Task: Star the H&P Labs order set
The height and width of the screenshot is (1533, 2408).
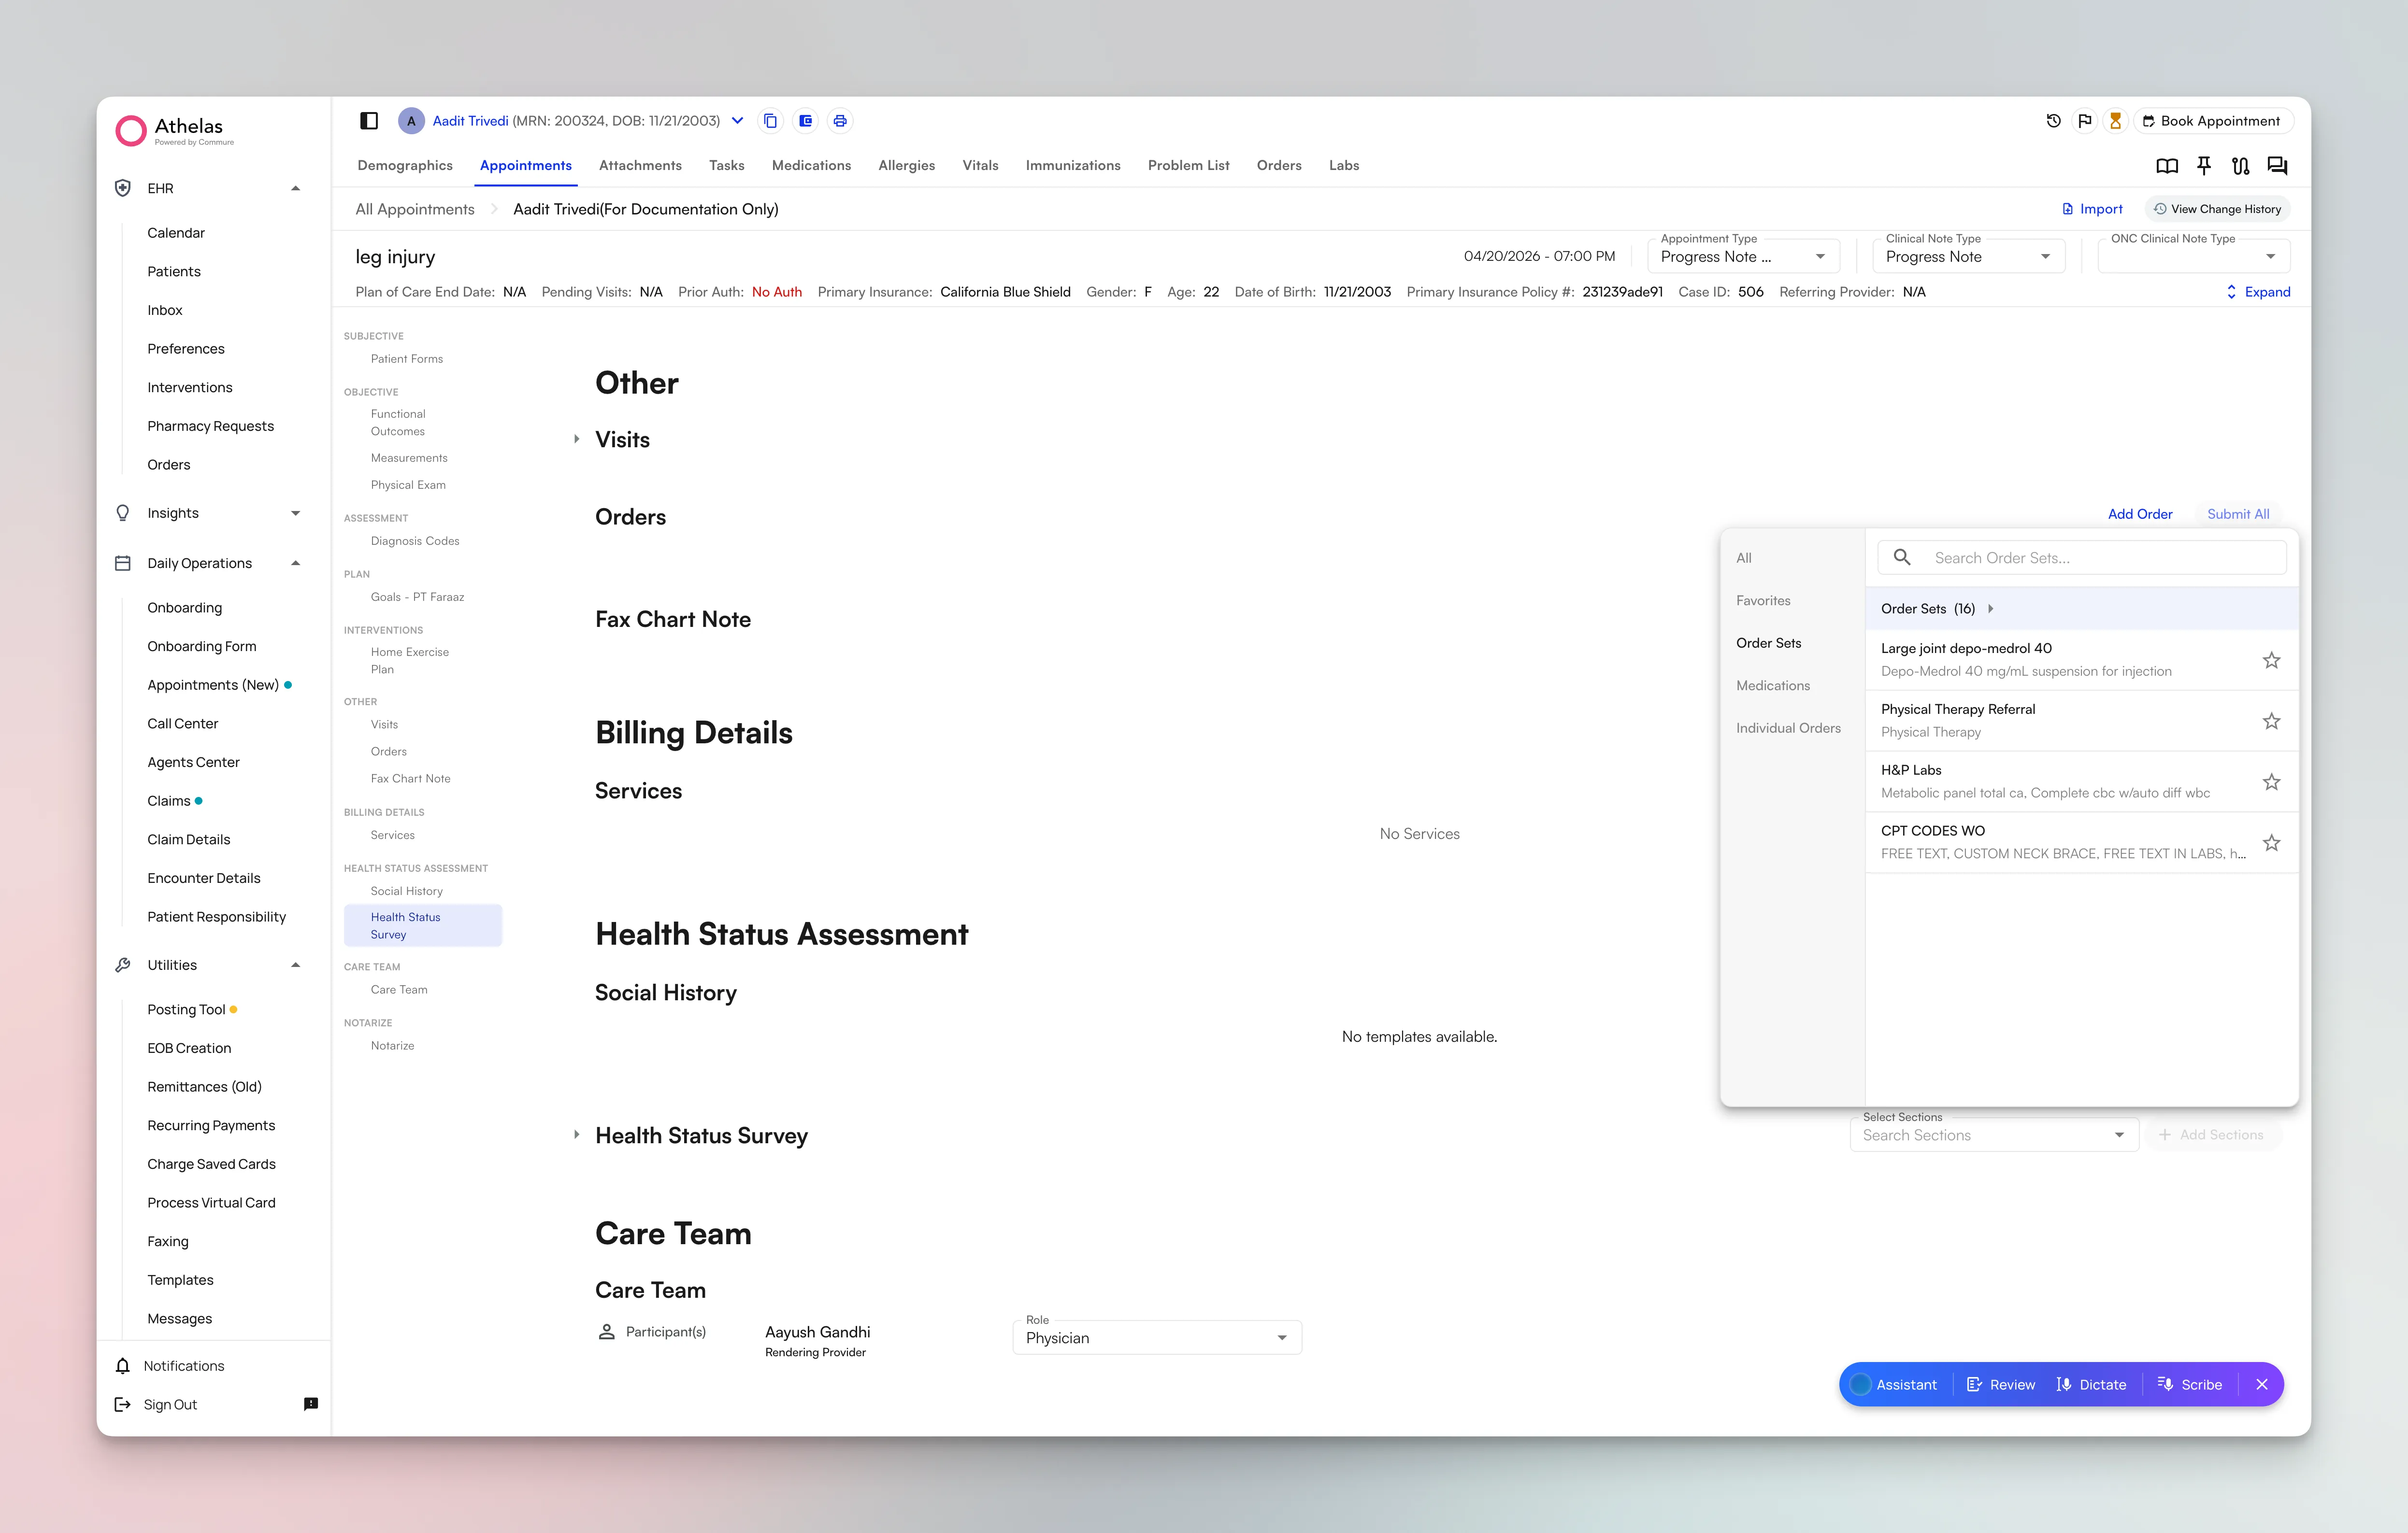Action: click(x=2271, y=782)
